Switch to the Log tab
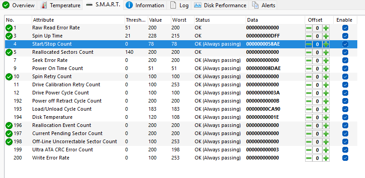 click(x=179, y=5)
